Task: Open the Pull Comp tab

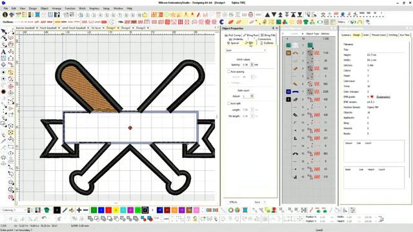Action: 233,35
